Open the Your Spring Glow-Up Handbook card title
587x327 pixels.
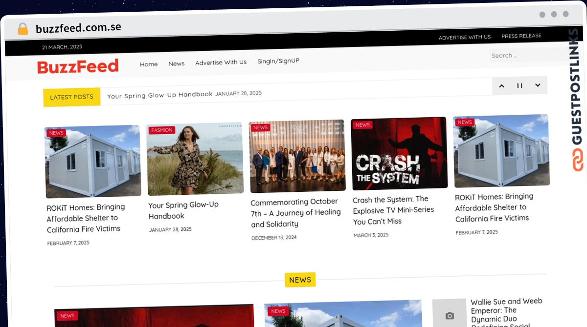coord(183,210)
